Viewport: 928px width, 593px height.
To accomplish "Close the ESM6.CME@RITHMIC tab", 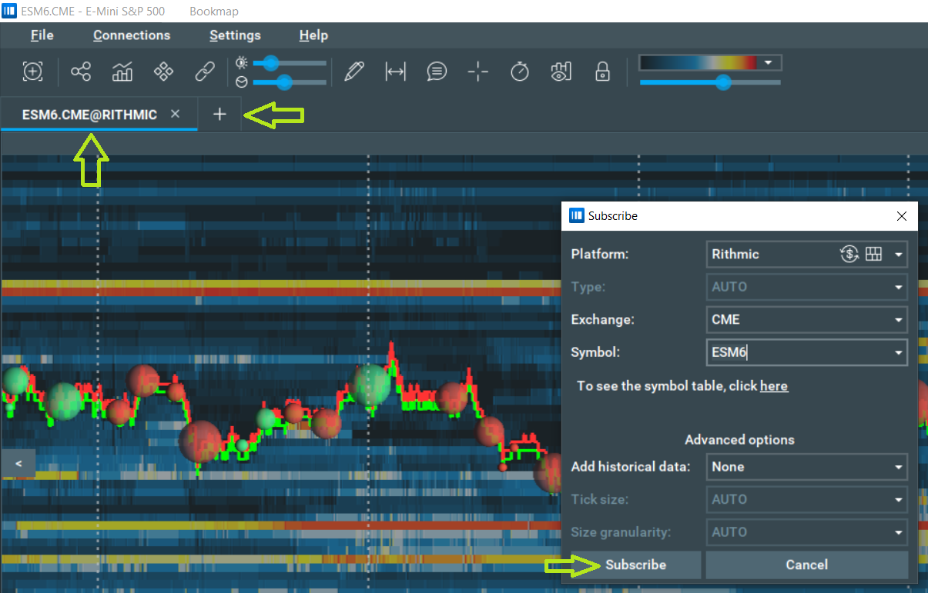I will point(175,114).
